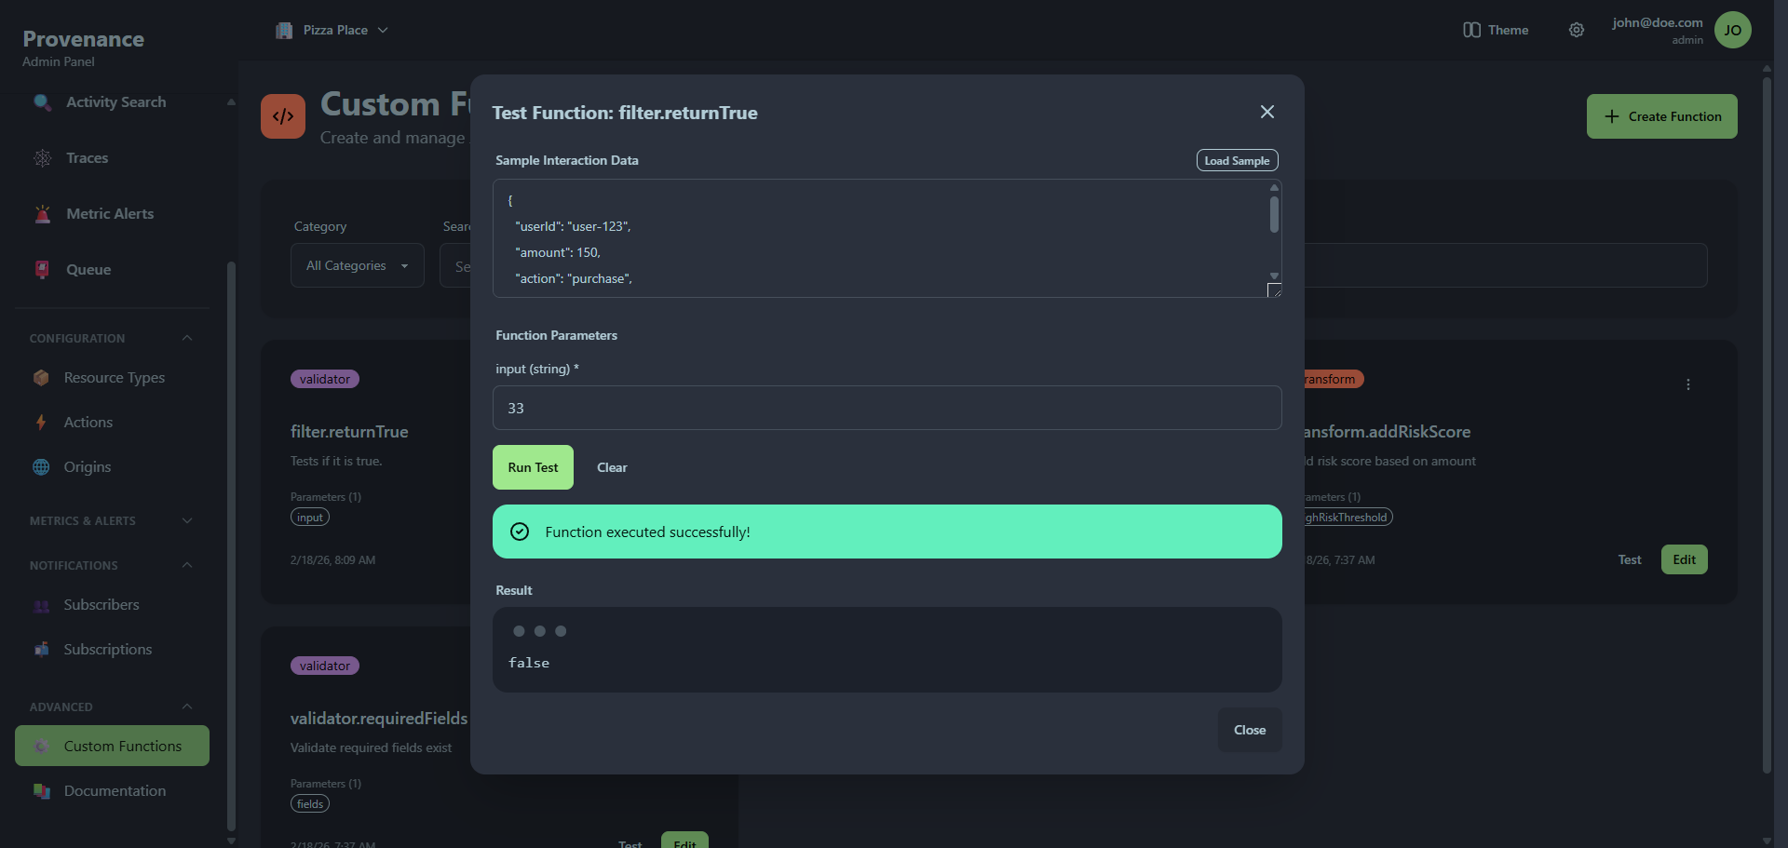
Task: Open the transform.addRiskScore kebab menu
Action: (x=1688, y=384)
